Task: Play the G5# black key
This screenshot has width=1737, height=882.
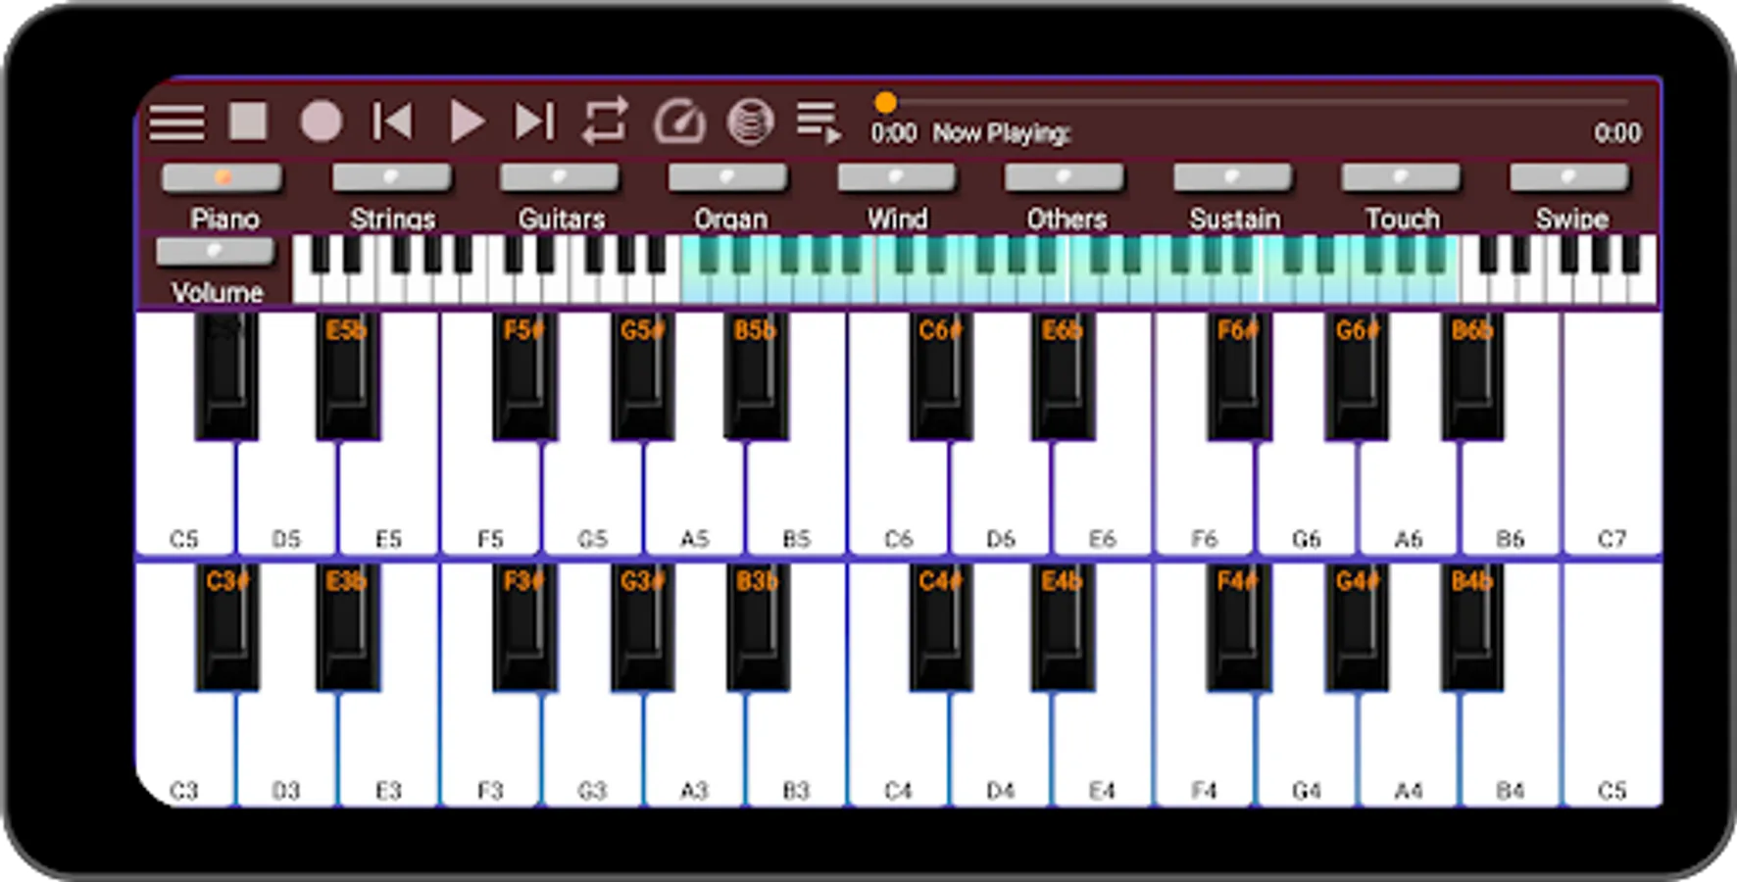Action: 642,377
